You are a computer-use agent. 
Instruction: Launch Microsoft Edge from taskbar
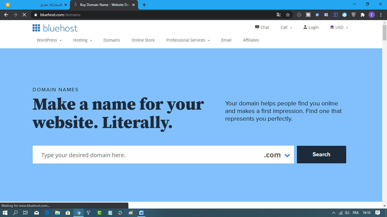(x=47, y=213)
